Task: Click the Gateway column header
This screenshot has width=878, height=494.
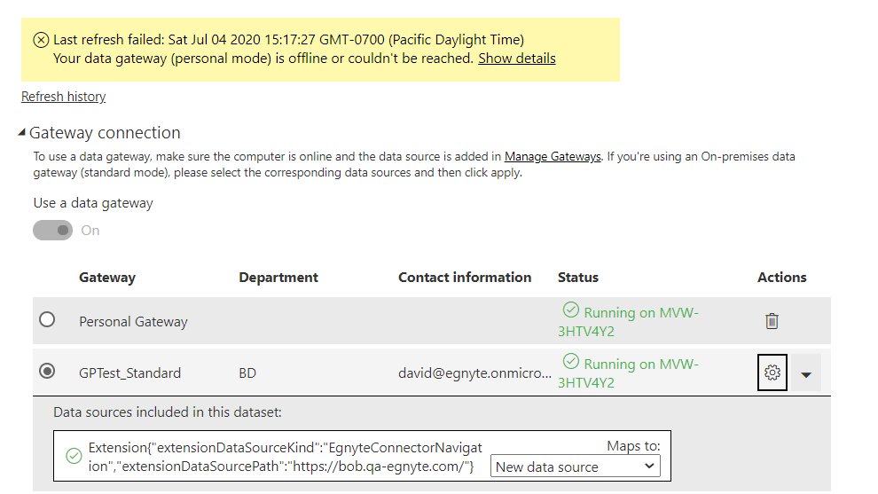Action: (x=107, y=278)
